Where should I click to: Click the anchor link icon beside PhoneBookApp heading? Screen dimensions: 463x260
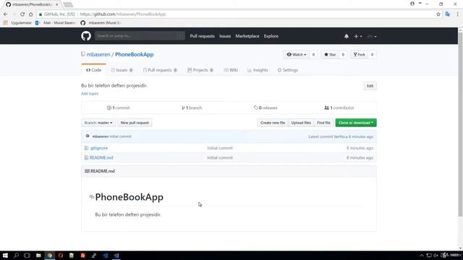[x=92, y=196]
